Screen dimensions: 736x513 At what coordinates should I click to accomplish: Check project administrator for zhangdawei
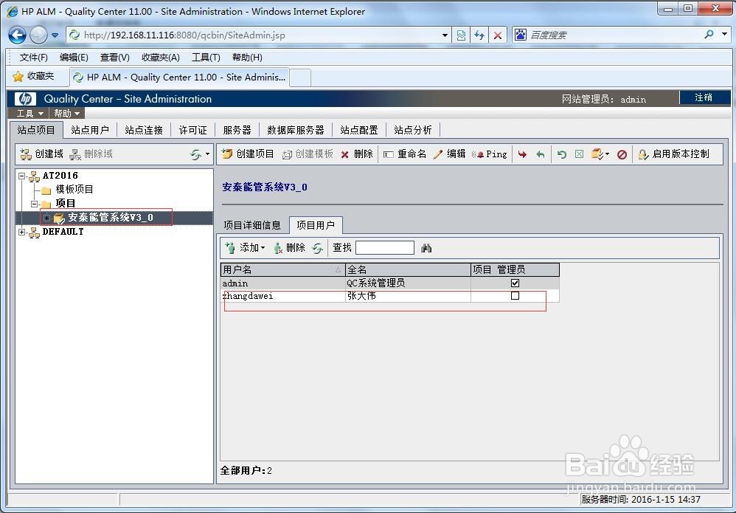click(x=515, y=295)
